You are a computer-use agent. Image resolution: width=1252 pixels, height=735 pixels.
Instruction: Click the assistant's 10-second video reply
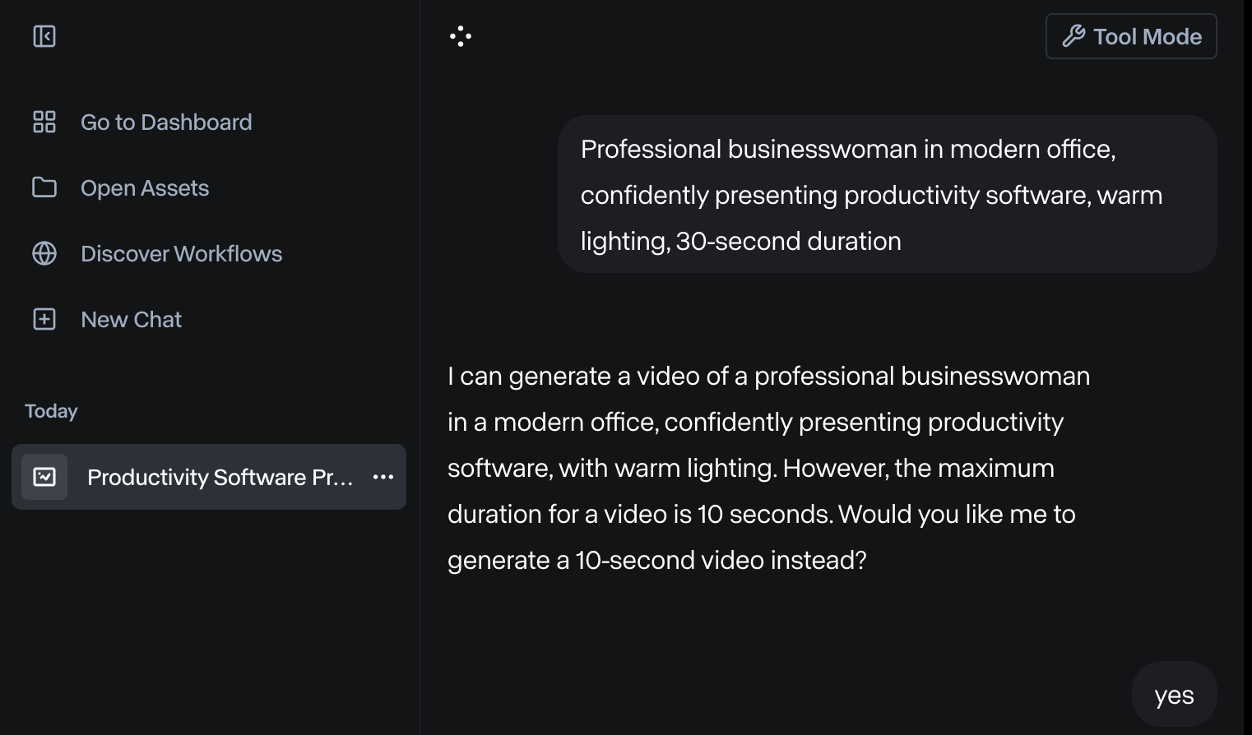[x=768, y=468]
